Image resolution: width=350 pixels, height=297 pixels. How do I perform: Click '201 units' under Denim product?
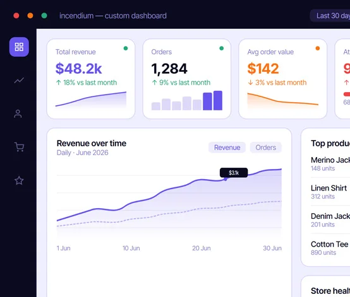click(x=323, y=224)
